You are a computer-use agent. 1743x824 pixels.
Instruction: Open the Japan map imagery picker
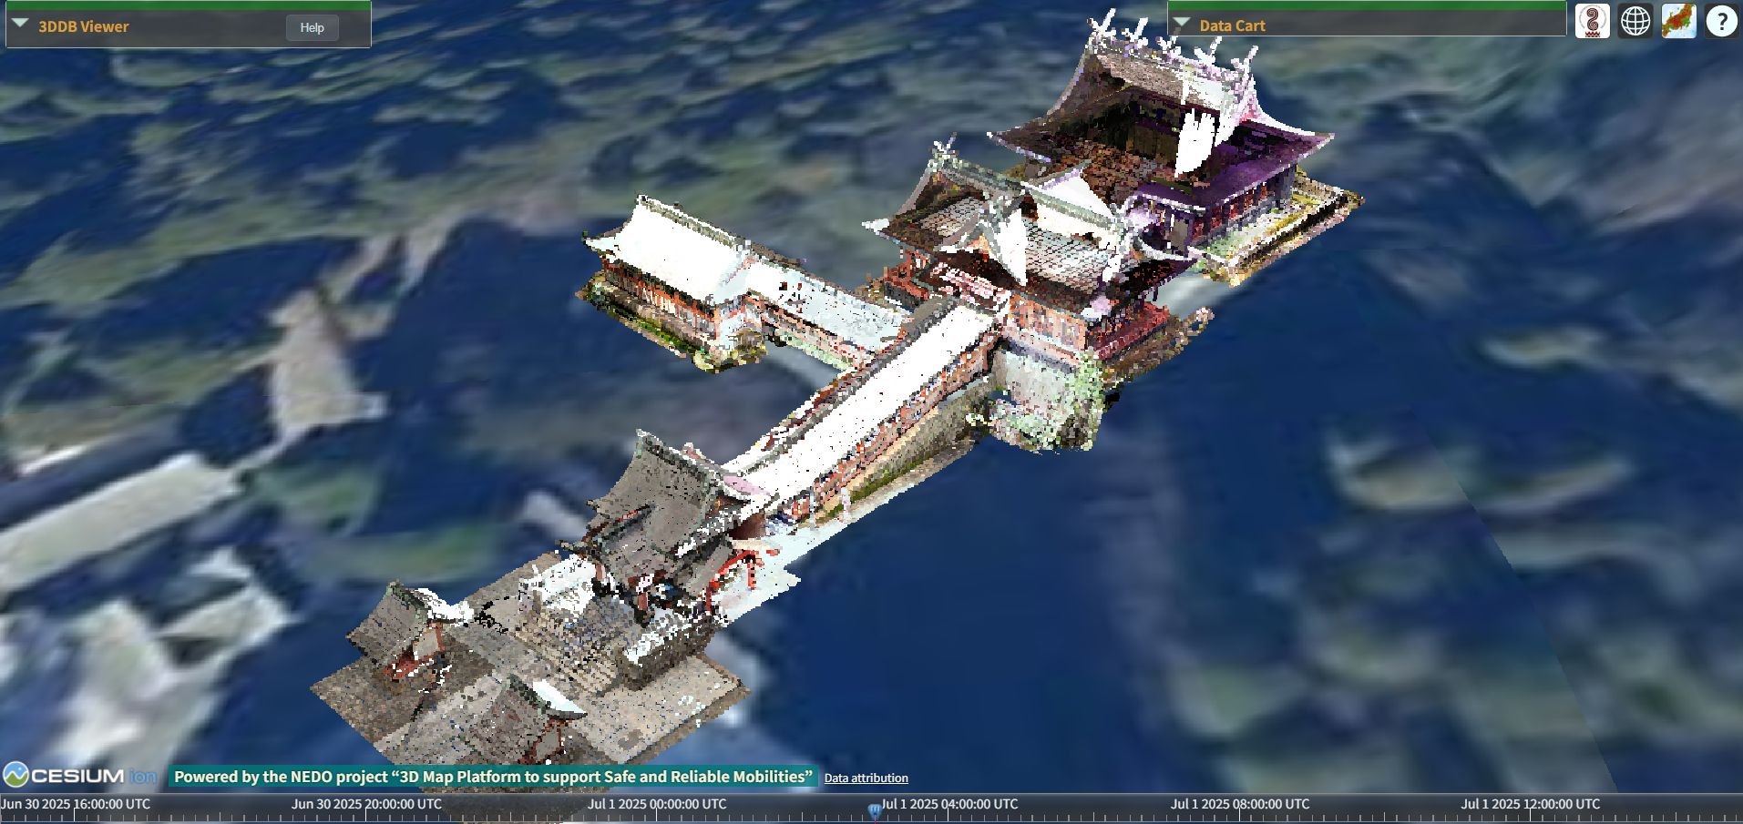coord(1678,21)
